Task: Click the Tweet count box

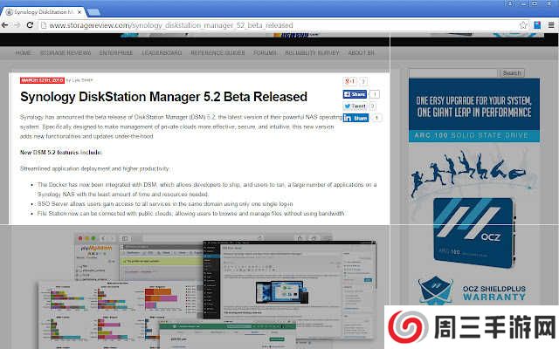Action: tap(372, 106)
